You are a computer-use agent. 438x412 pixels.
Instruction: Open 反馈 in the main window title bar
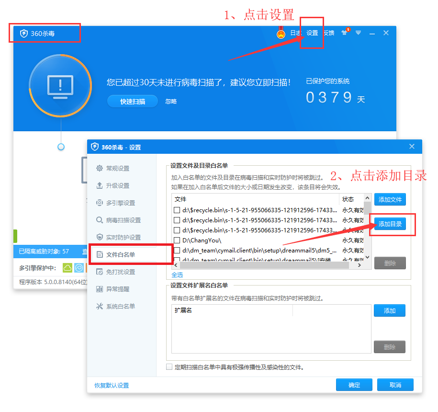pyautogui.click(x=329, y=33)
